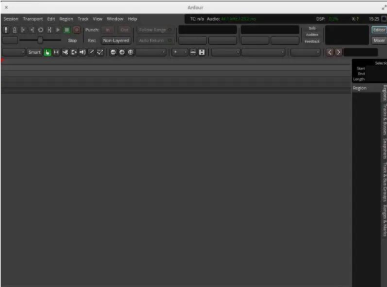Select the Track & Bus Groups side tab
This screenshot has width=387, height=287.
point(385,182)
